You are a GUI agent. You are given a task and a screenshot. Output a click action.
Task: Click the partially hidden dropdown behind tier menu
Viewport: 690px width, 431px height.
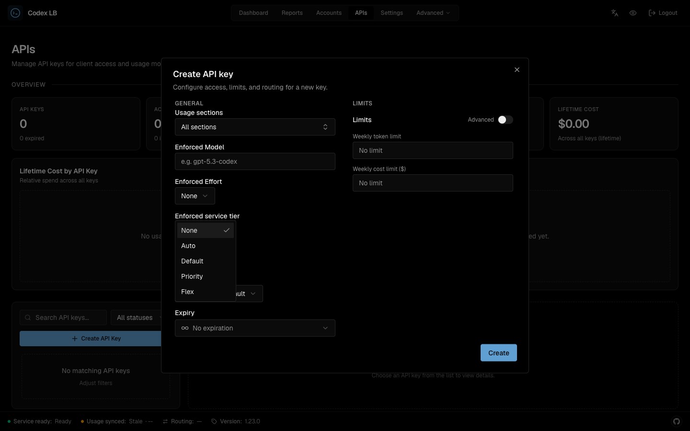click(249, 294)
